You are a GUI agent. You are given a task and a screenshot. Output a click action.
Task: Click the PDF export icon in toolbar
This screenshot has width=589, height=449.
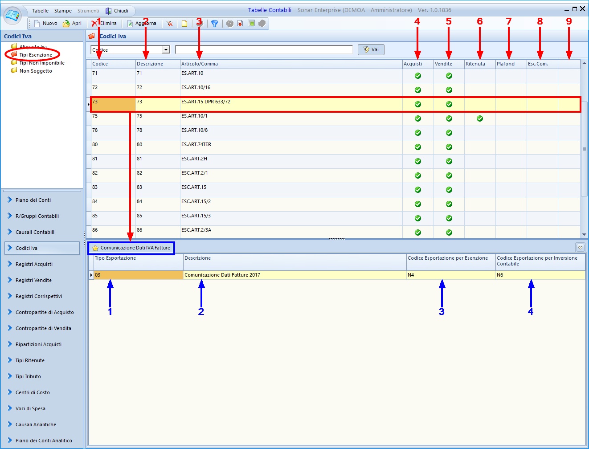point(240,24)
